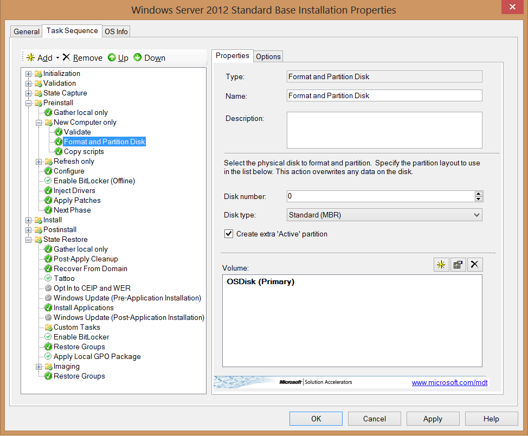This screenshot has height=436, width=528.
Task: Click the gray icon beside Opt In to CEIP
Action: [x=48, y=288]
